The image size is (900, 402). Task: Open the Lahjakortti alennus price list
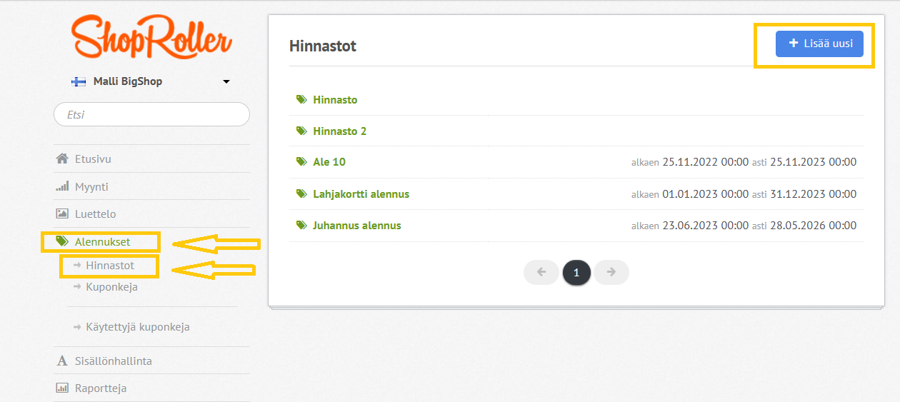(361, 194)
